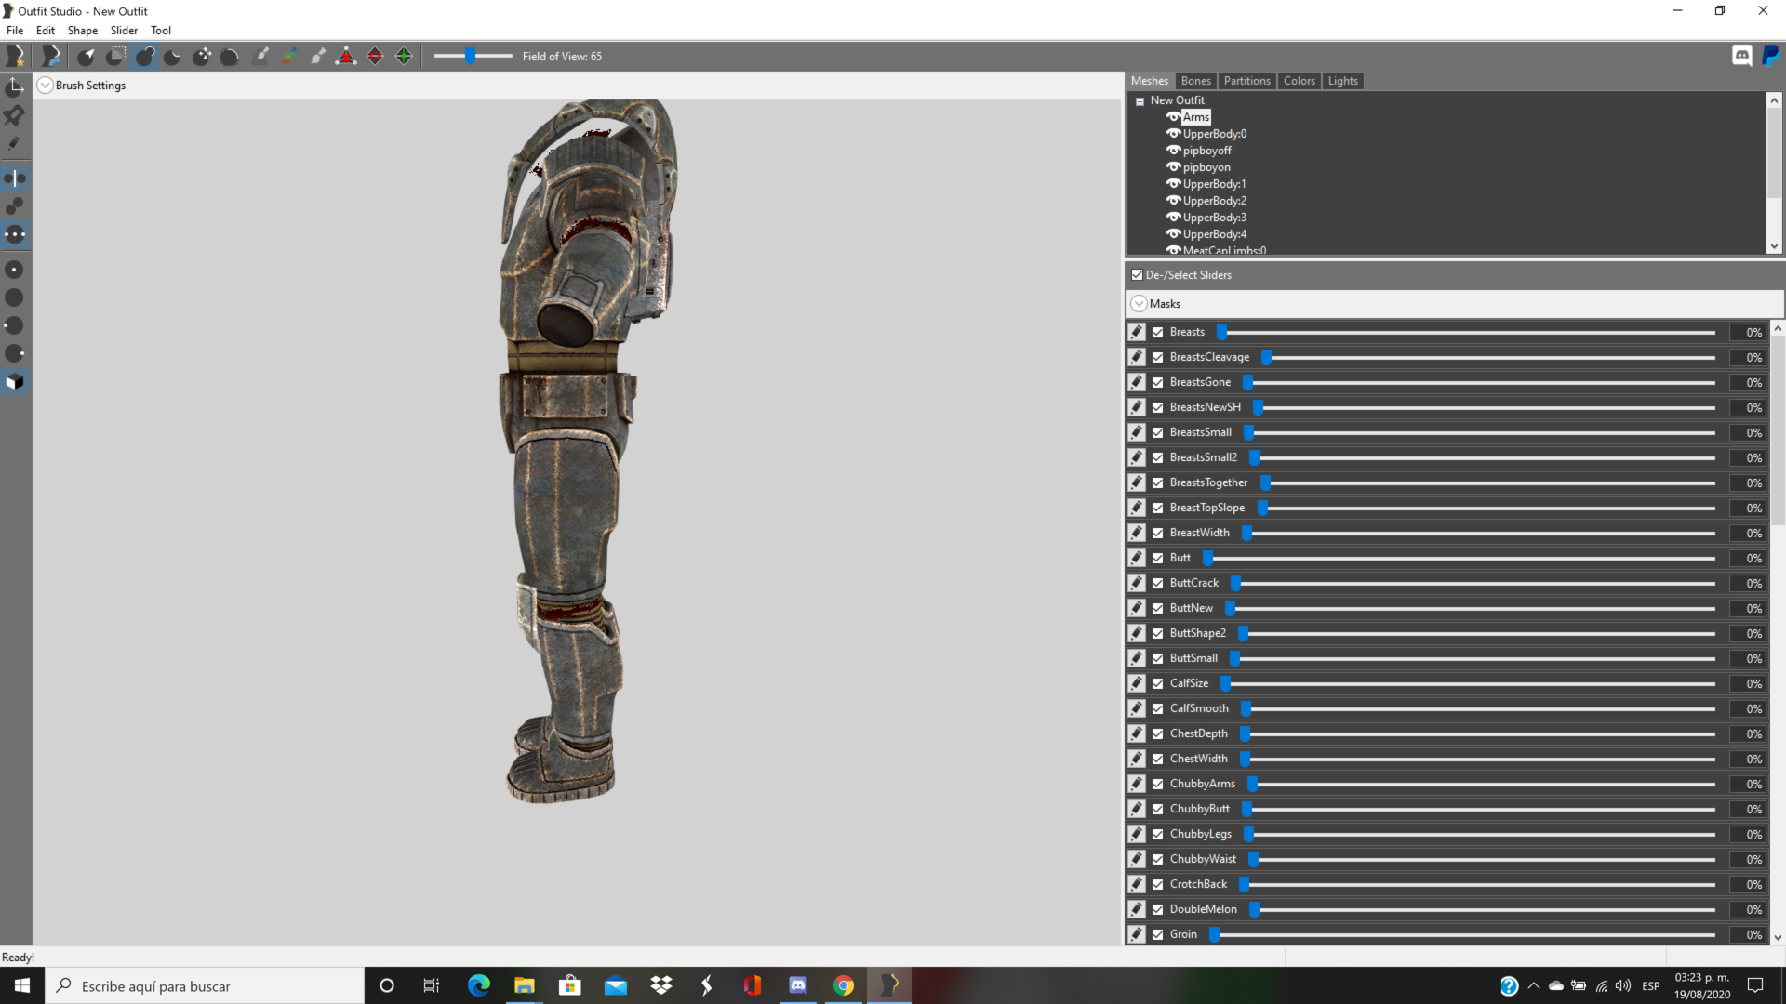
Task: Select the Deflate brush tool
Action: click(173, 57)
